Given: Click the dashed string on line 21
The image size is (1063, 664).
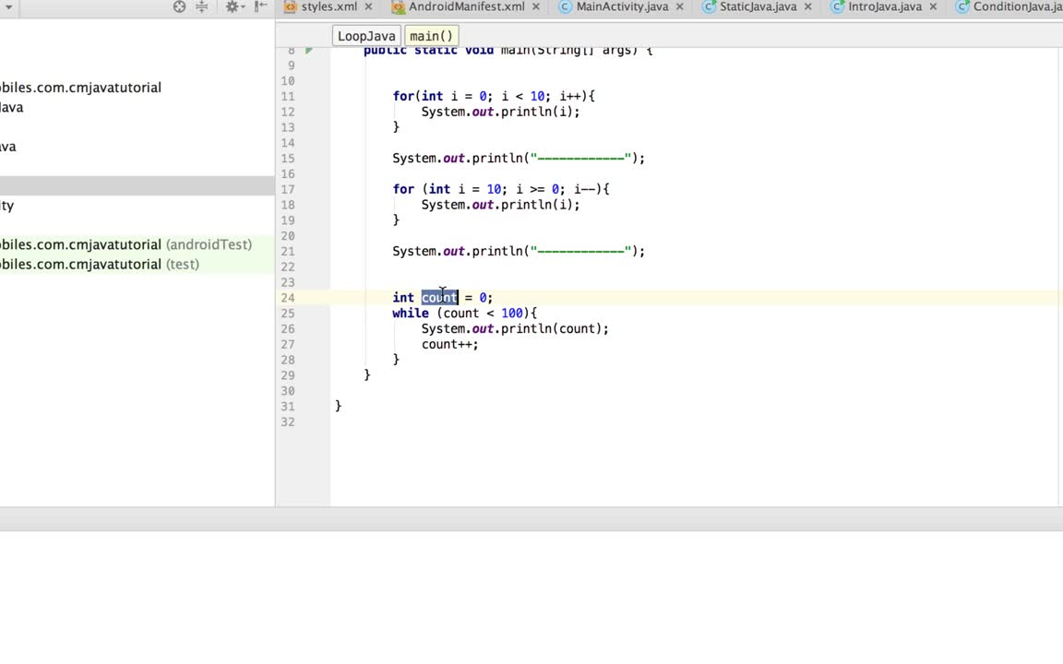Looking at the screenshot, I should point(580,252).
